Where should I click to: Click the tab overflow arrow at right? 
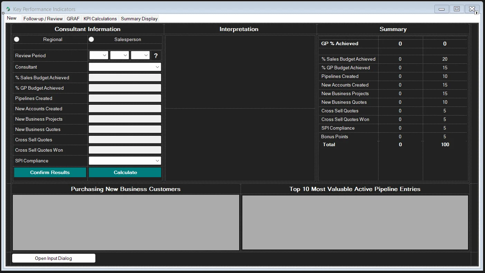476,13
